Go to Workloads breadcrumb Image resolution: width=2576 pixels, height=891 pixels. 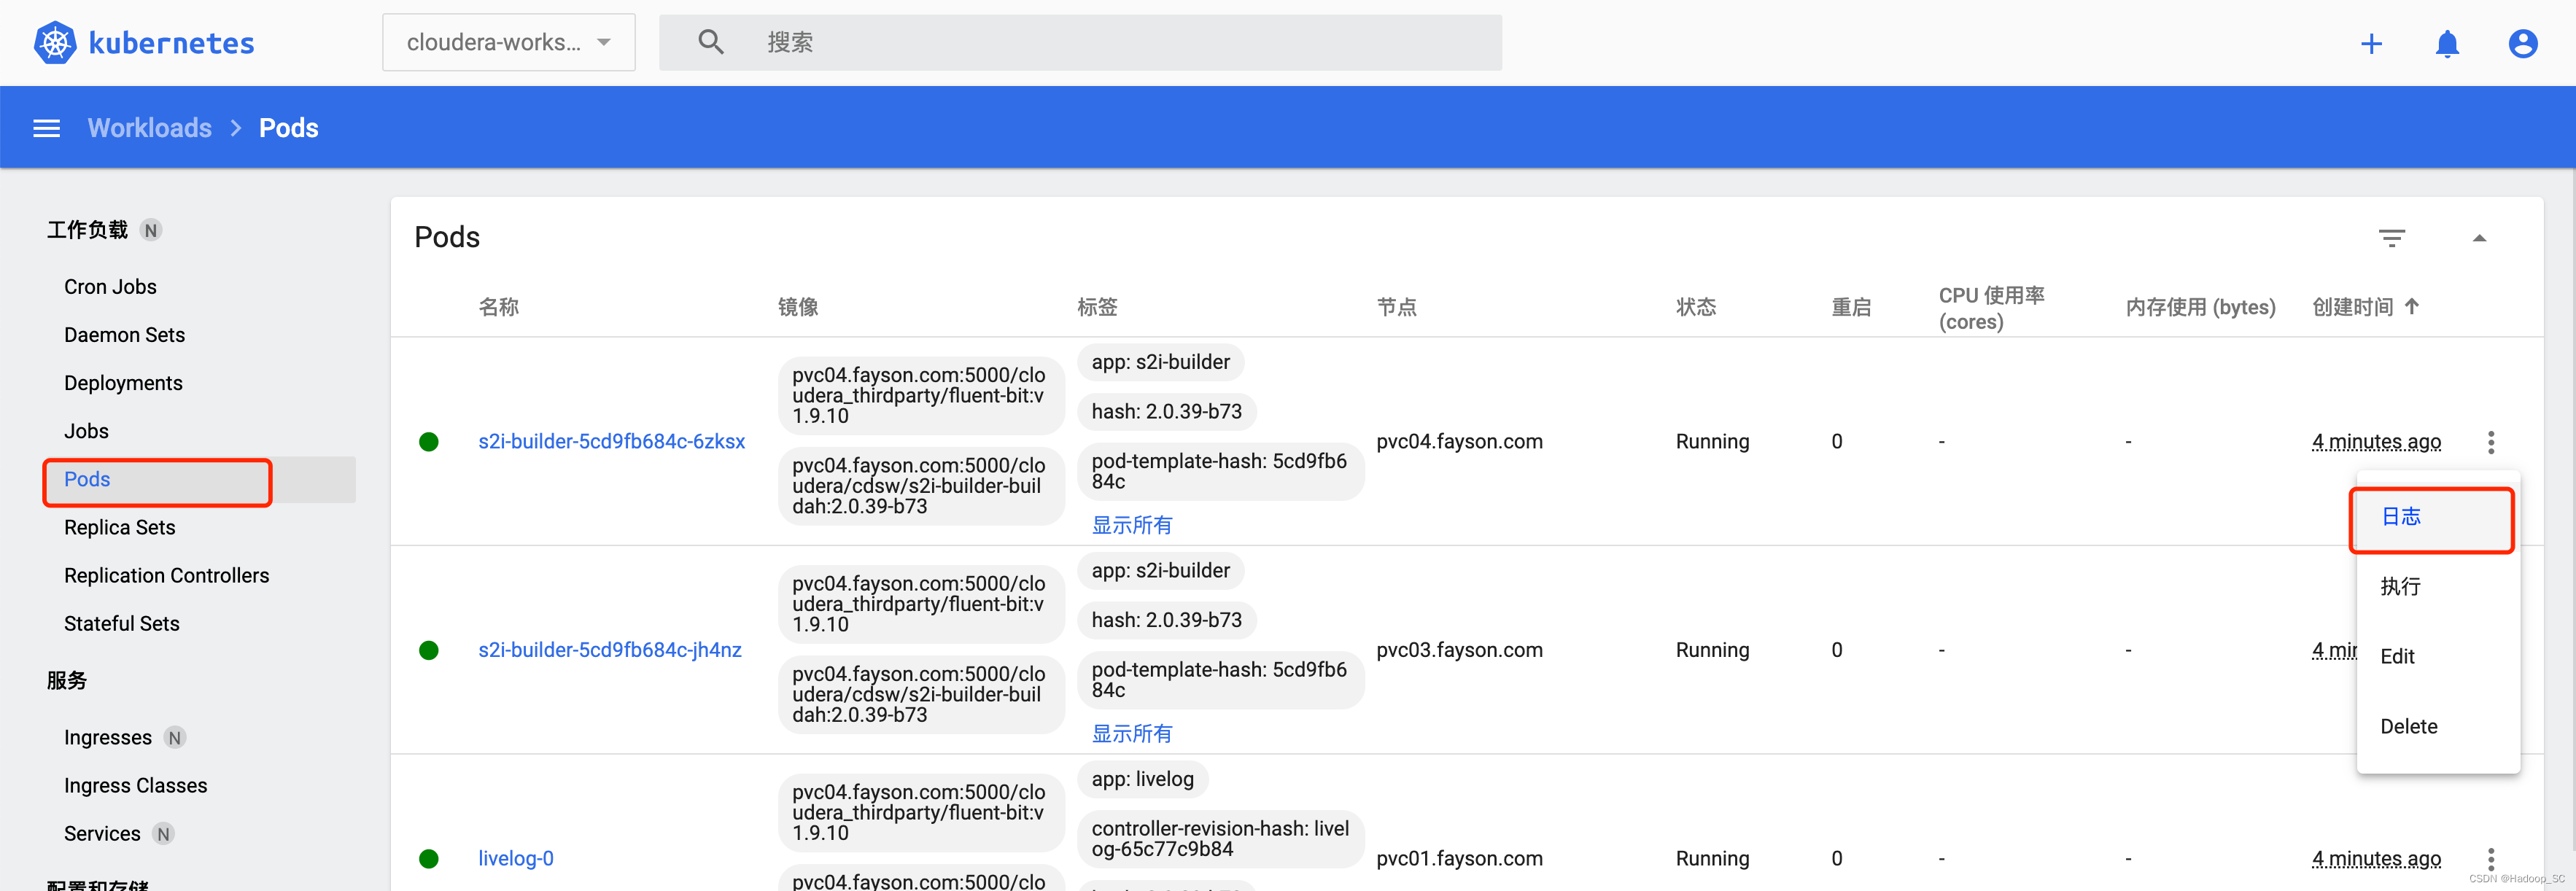[x=150, y=128]
